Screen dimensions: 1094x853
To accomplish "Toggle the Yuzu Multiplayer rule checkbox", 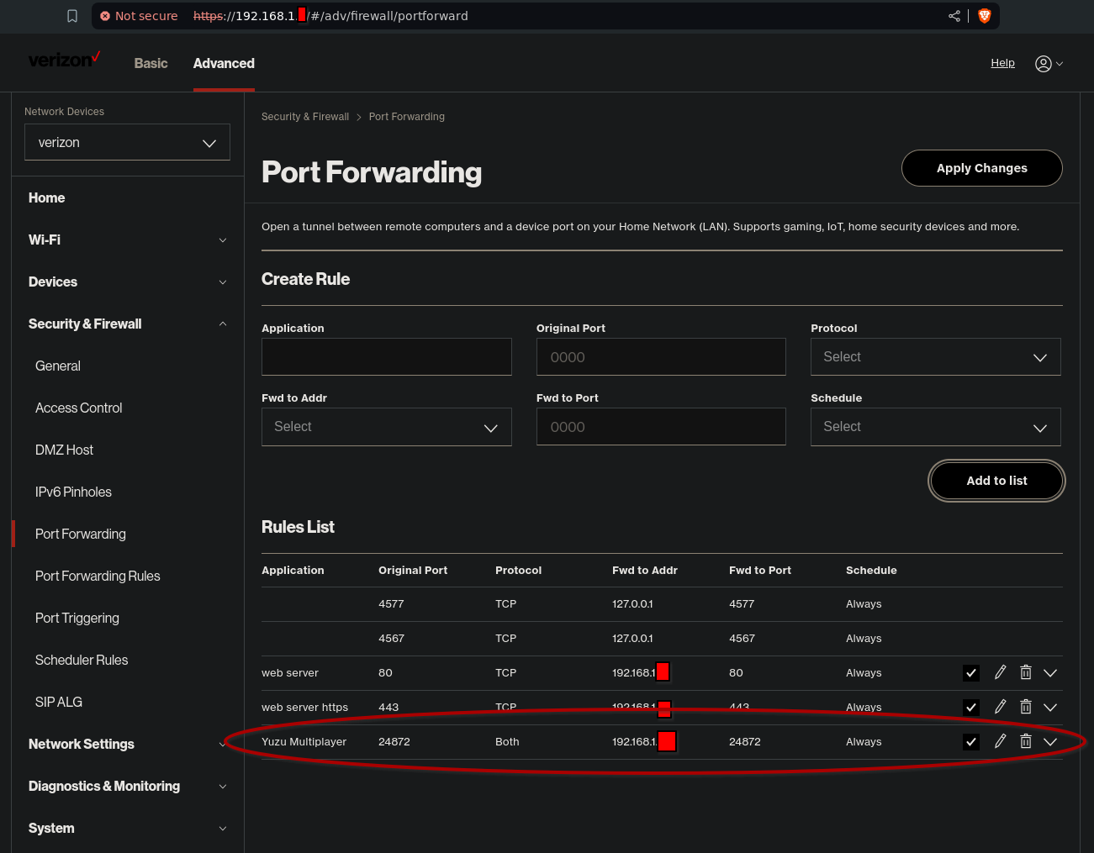I will 971,741.
